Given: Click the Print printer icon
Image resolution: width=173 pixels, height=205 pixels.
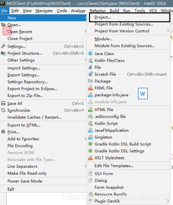Looking at the screenshot, I should pos(3,132).
